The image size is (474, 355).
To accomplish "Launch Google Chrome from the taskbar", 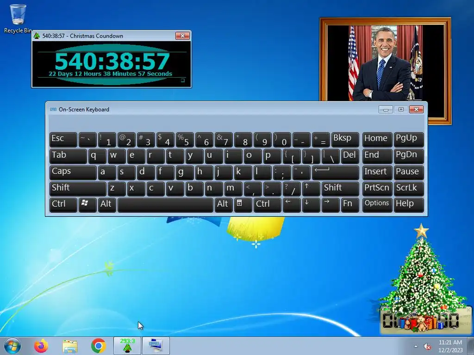I will tap(98, 346).
